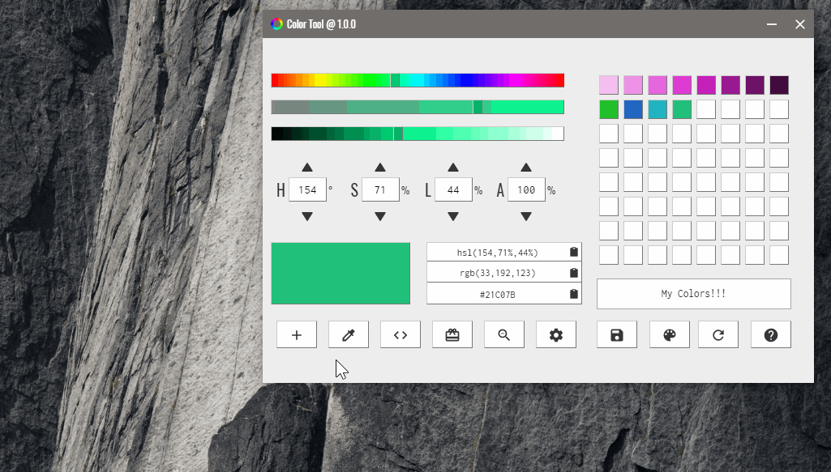Select the lightest pink swatch
The height and width of the screenshot is (472, 831).
click(609, 85)
